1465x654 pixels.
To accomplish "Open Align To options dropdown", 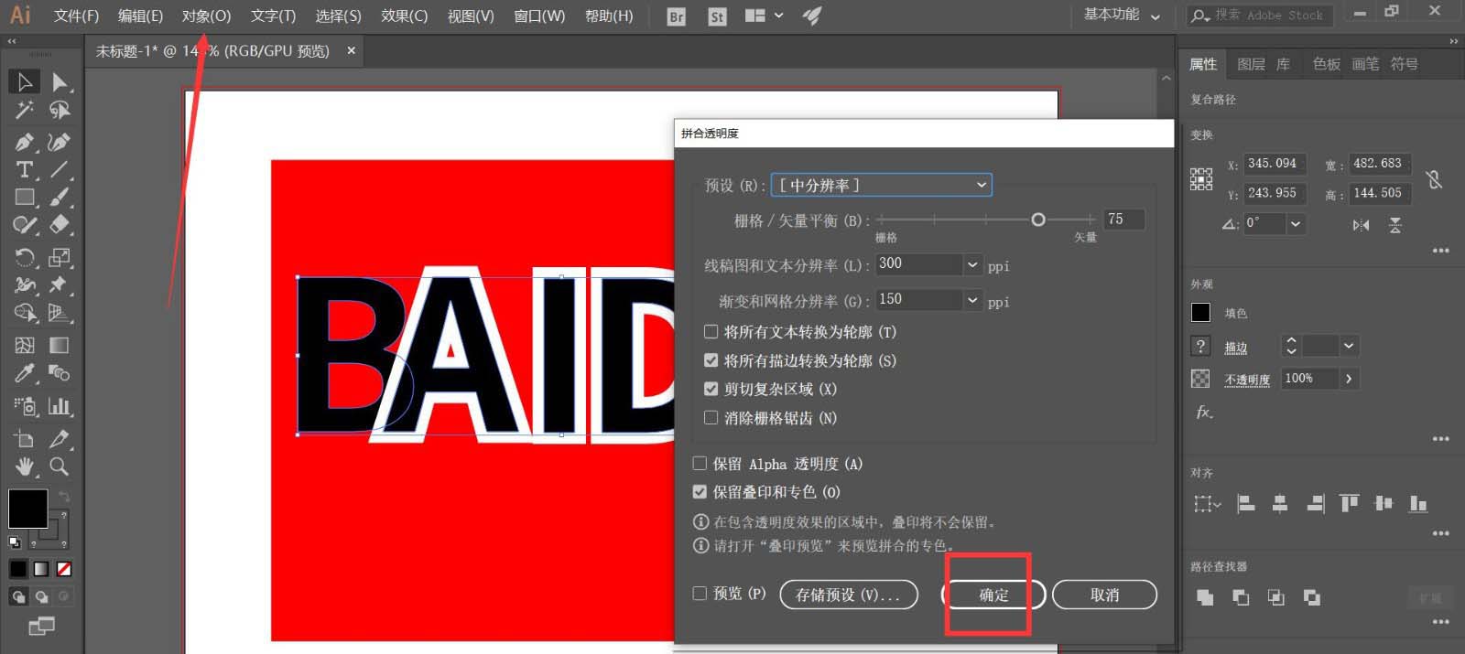I will click(1207, 504).
